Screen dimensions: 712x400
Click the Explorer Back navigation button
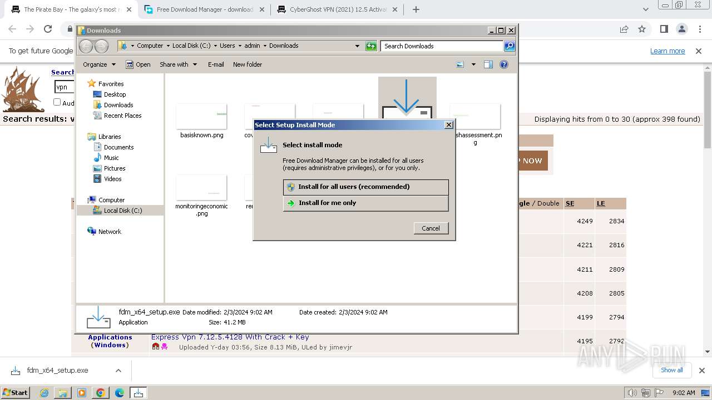coord(86,46)
